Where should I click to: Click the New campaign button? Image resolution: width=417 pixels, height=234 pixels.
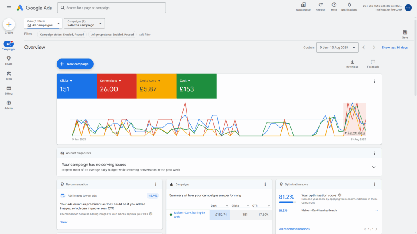[x=75, y=64]
